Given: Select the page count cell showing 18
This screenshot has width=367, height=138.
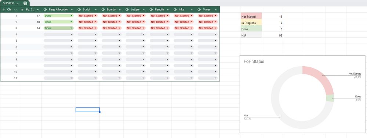Looking at the screenshot, I should (x=30, y=22).
